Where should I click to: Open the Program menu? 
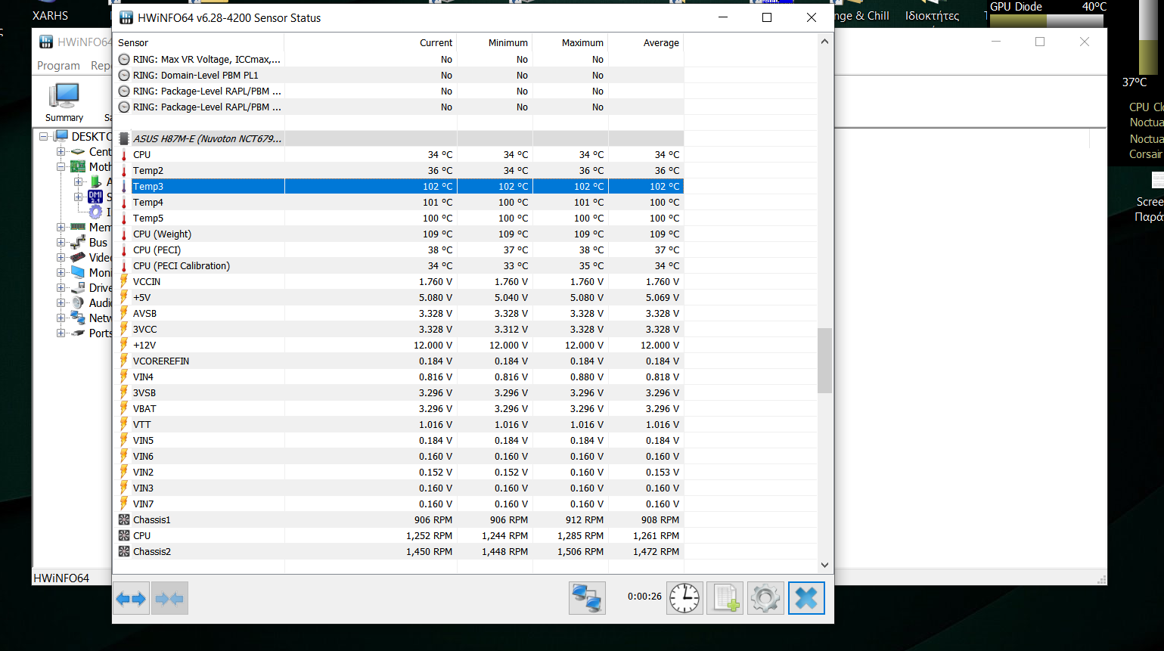click(58, 66)
